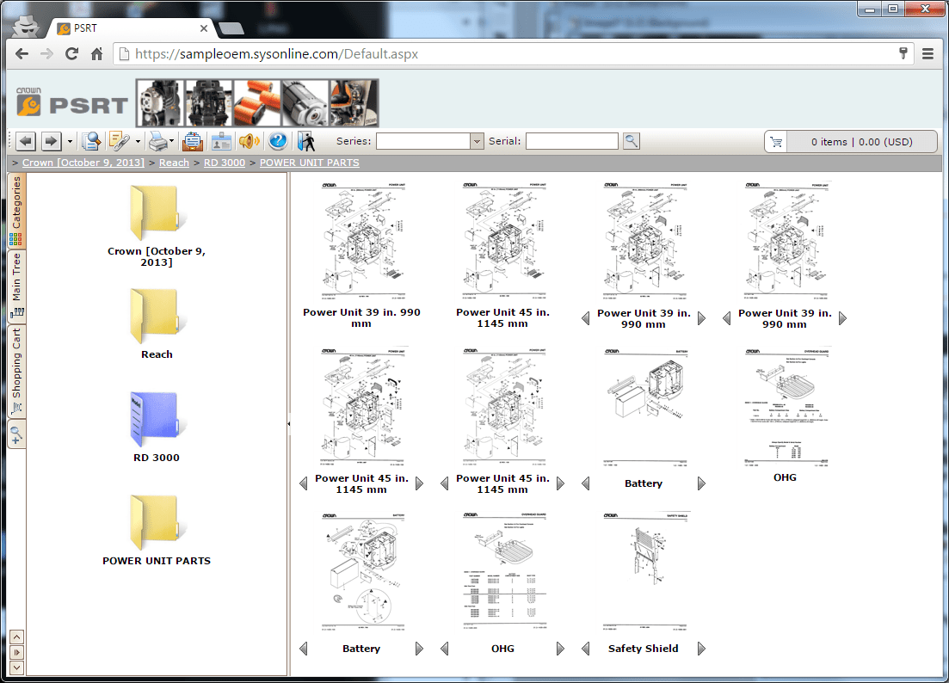The height and width of the screenshot is (683, 949).
Task: Open the search side tab with magnifier
Action: pos(16,435)
